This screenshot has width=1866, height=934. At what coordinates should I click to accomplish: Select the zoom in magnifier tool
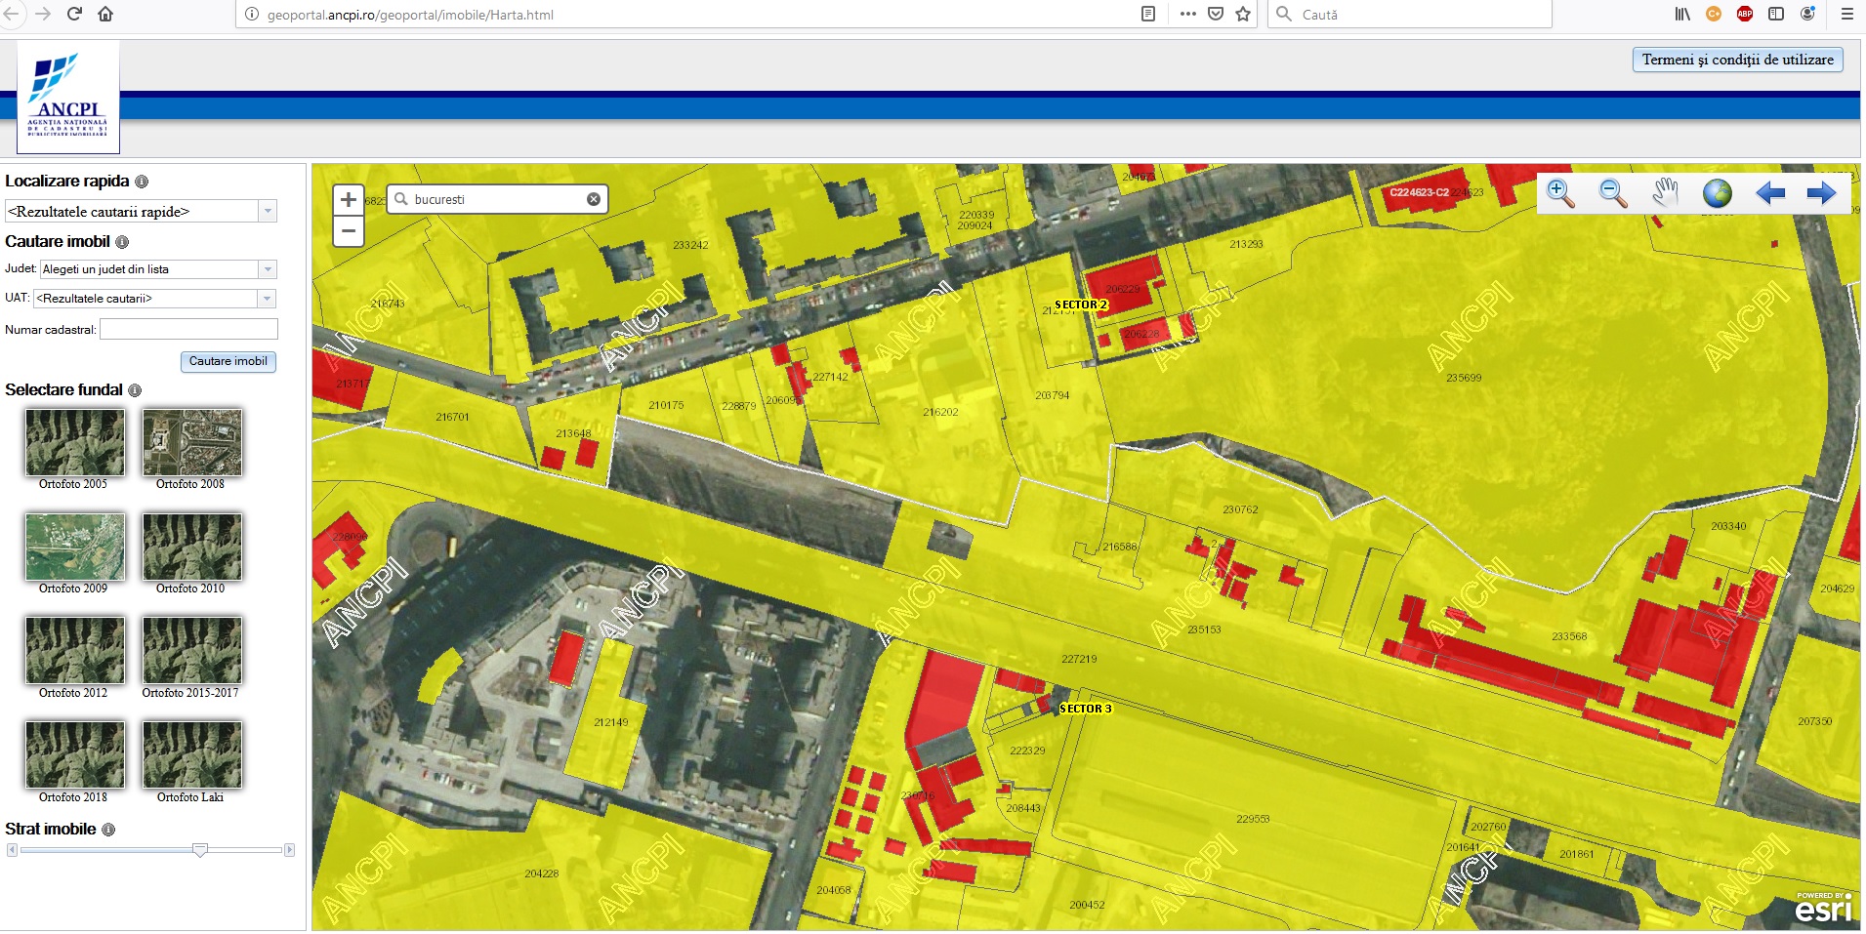tap(1560, 193)
